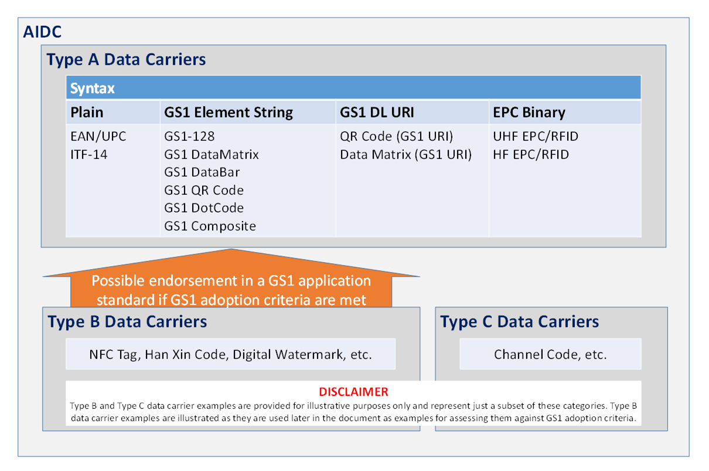Viewport: 709px width, 471px height.
Task: Click the disclaimer paragraph text
Action: pos(353,413)
